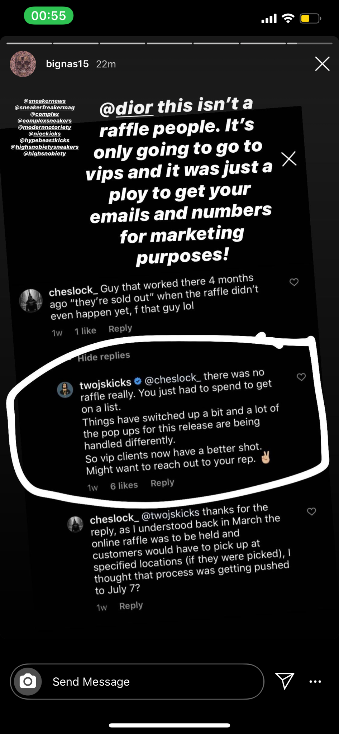
Task: Like cheslock_'s first comment heart
Action: click(294, 282)
